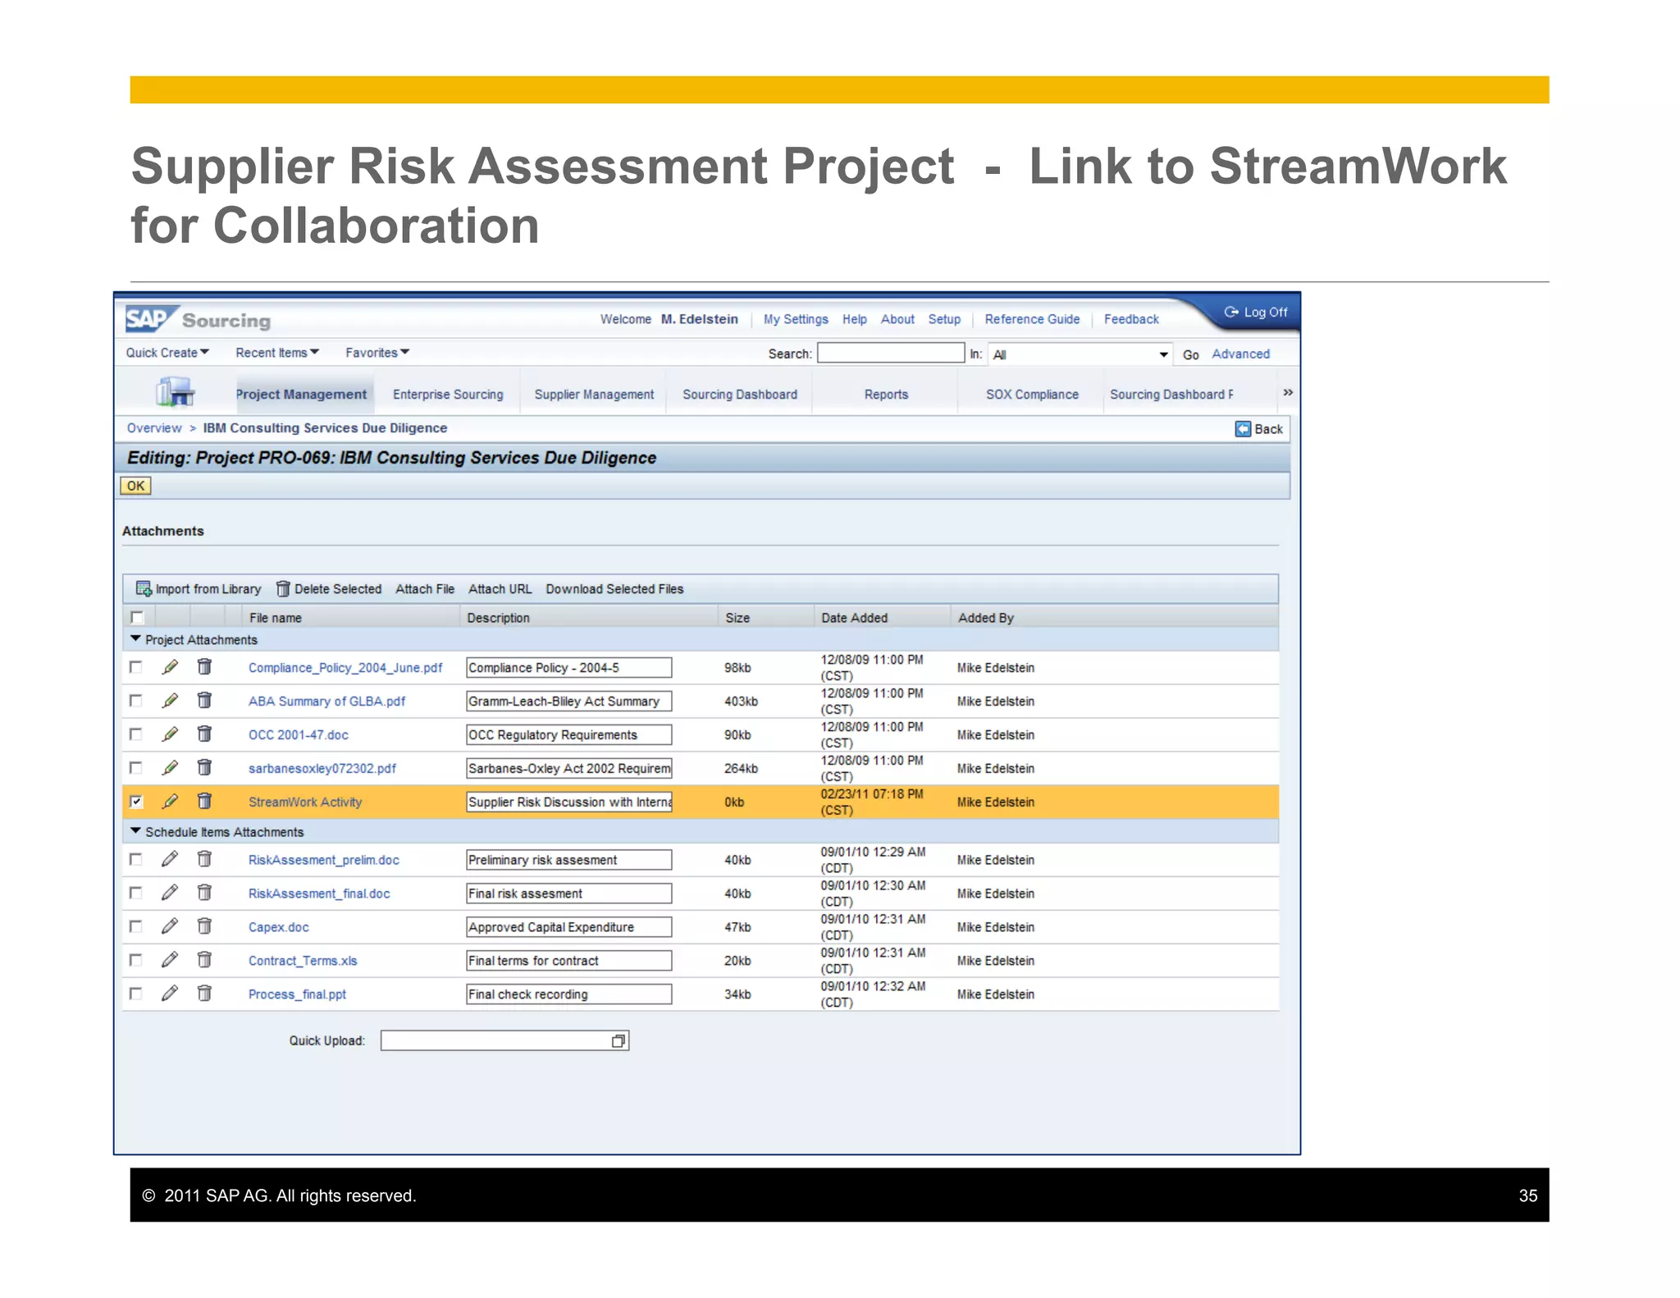The height and width of the screenshot is (1298, 1680).
Task: Check the Compliance_Policy_2004_June.pdf row checkbox
Action: (x=136, y=667)
